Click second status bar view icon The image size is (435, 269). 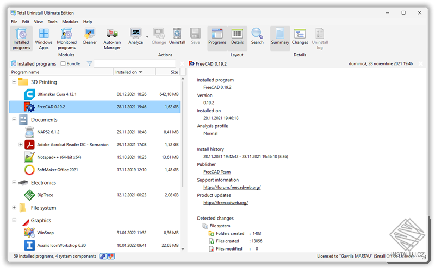click(x=111, y=257)
